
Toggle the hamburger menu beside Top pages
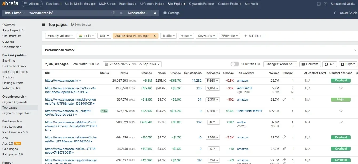43,25
